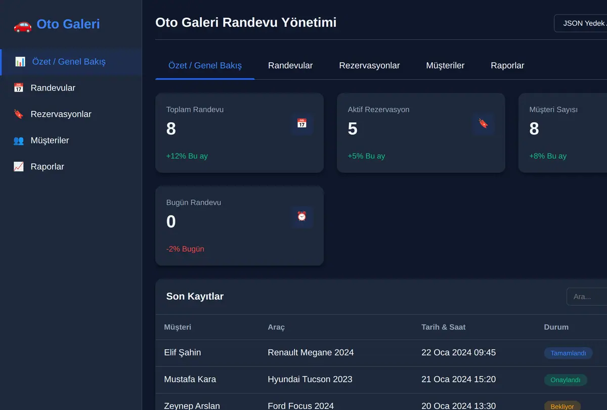Click the +5% Bu ay trend text
Screen dimensions: 607x410
coord(366,156)
